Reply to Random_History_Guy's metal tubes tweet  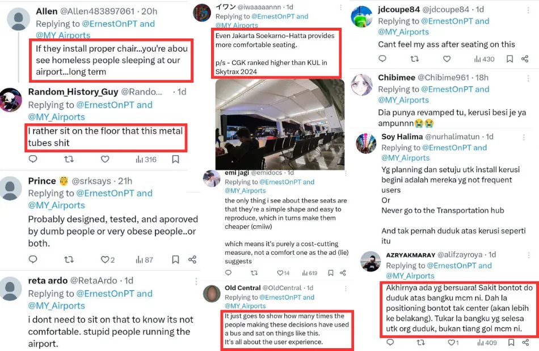(33, 160)
